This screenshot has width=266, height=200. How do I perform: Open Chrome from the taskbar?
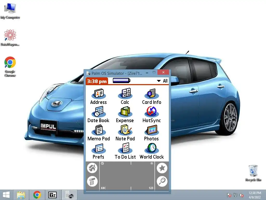[37, 195]
